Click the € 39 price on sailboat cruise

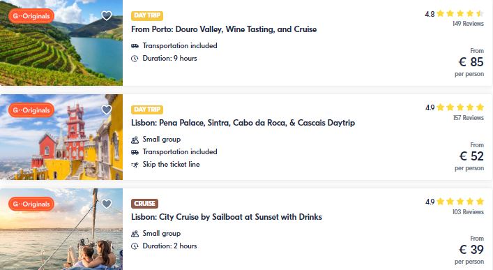click(471, 250)
